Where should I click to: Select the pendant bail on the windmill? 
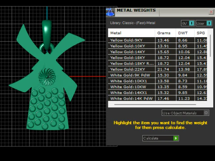pyautogui.click(x=47, y=34)
